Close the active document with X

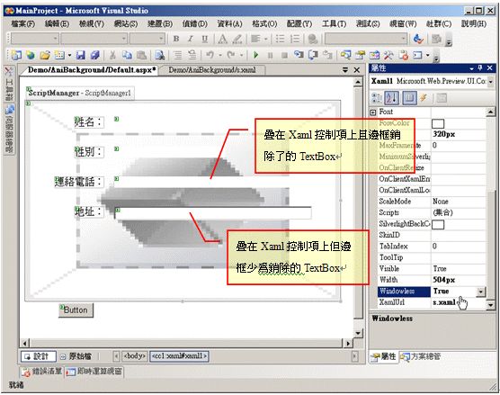pos(357,70)
